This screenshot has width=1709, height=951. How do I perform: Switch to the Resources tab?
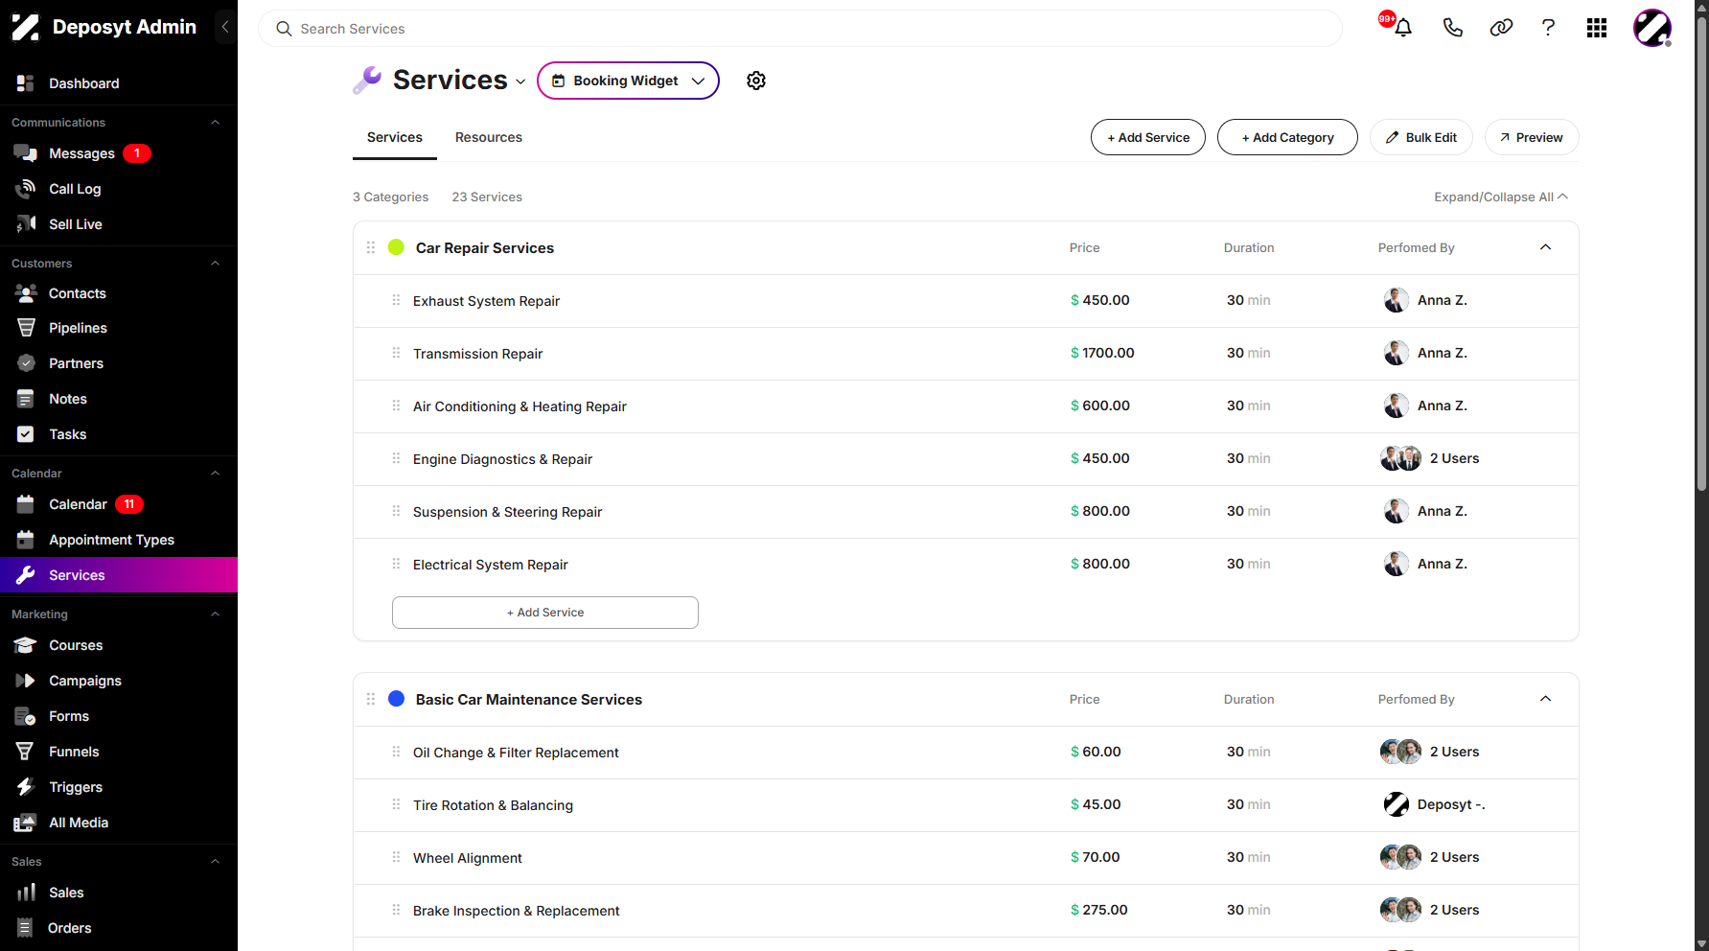(489, 137)
